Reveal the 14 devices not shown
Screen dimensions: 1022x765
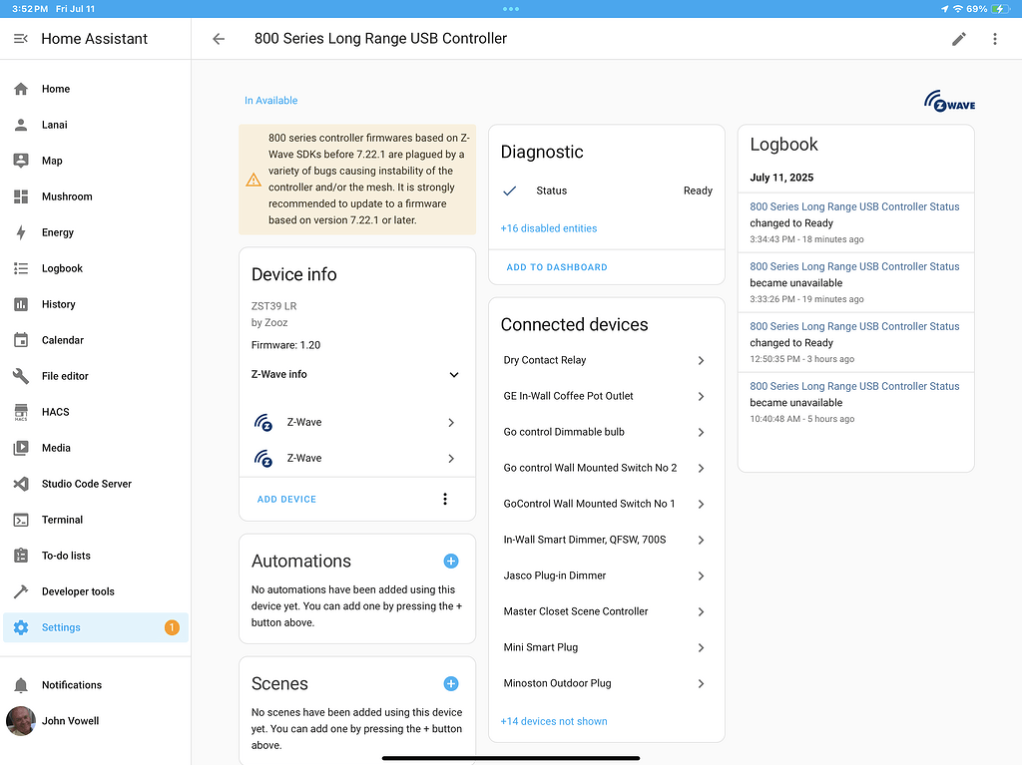pos(554,721)
